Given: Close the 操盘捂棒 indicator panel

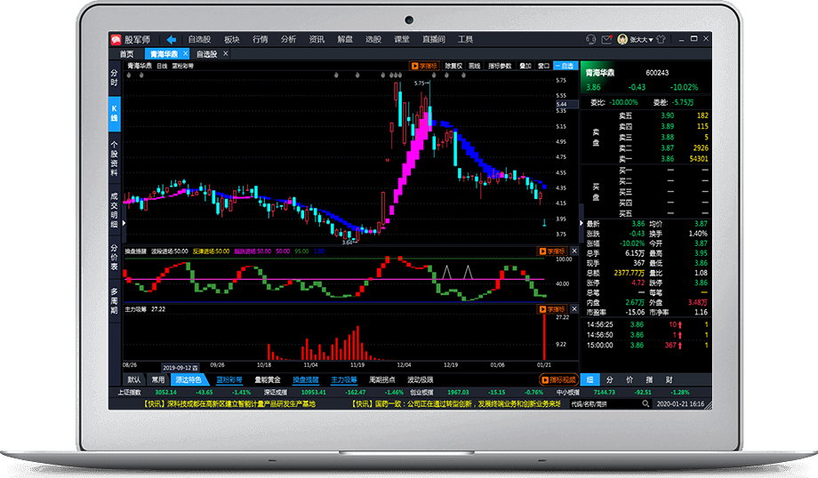Looking at the screenshot, I should coord(573,251).
